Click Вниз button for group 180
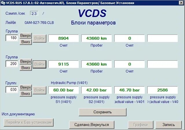This screenshot has height=130, width=185. (26, 42)
